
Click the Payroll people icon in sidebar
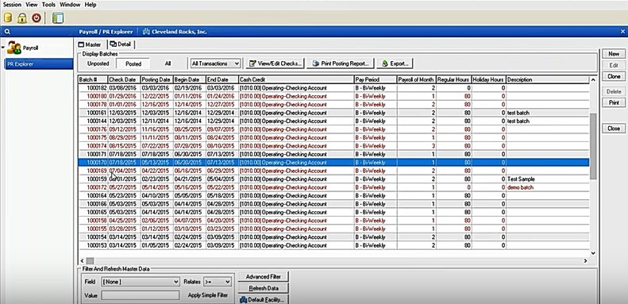pyautogui.click(x=14, y=48)
